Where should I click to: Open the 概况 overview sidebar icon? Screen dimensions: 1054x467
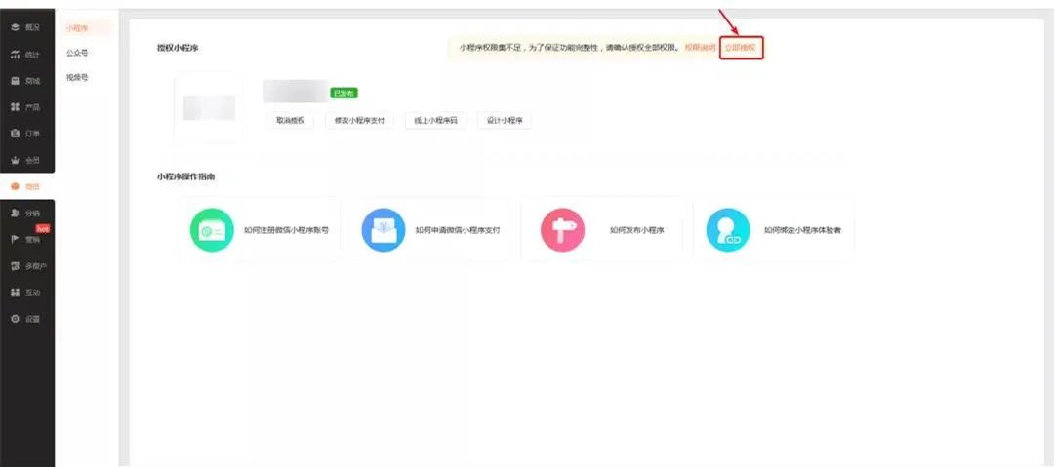[x=15, y=27]
